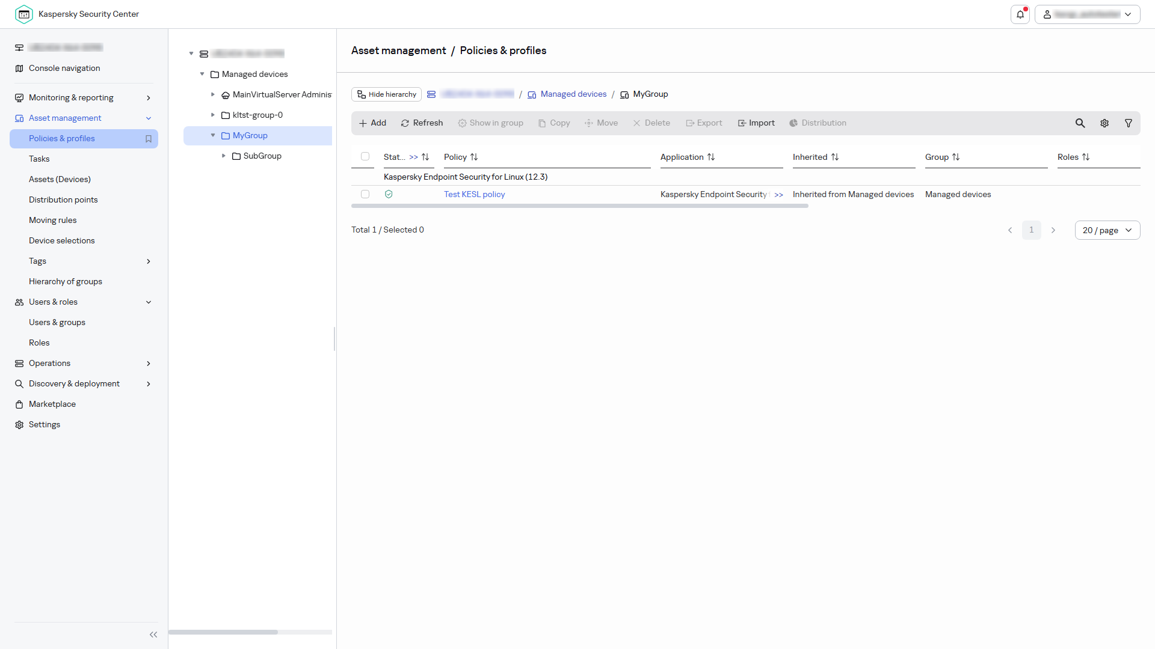Open table column settings gear icon
This screenshot has width=1155, height=649.
click(1104, 123)
